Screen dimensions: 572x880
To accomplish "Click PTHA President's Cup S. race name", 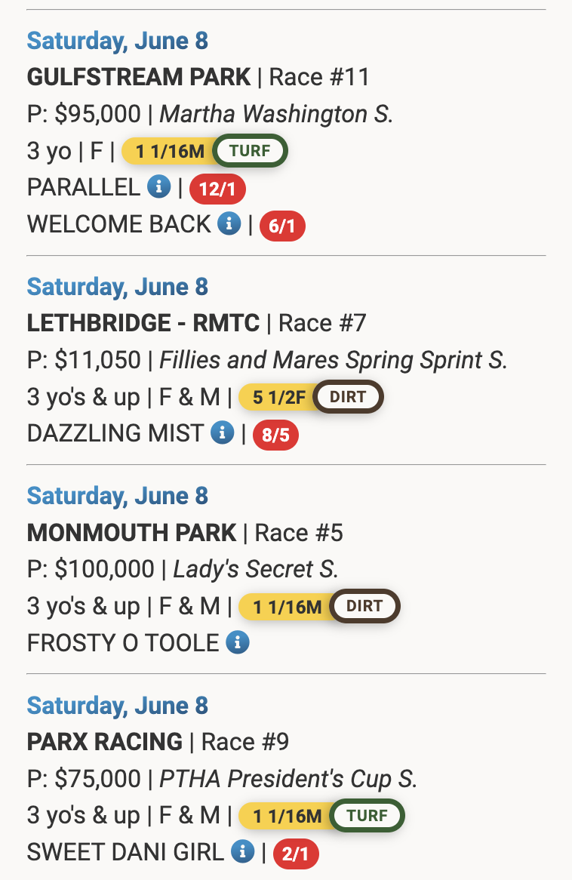I will (288, 778).
